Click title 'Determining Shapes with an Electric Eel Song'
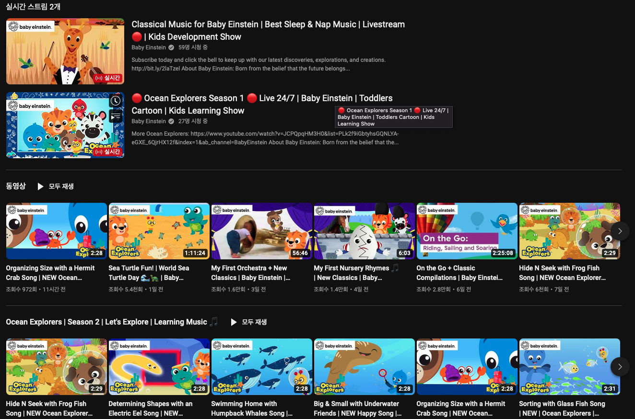This screenshot has height=419, width=635. (x=151, y=408)
